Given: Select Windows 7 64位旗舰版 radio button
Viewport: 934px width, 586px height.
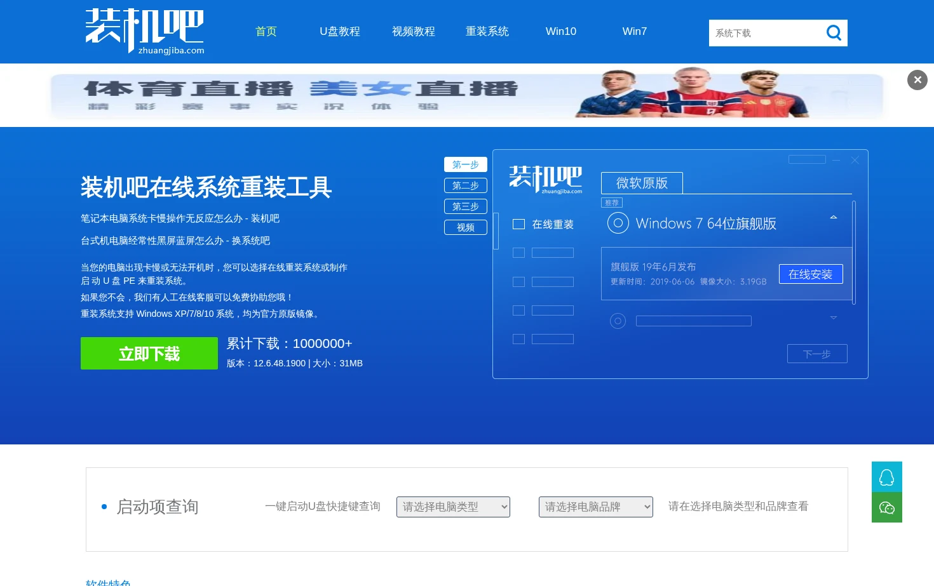Looking at the screenshot, I should click(618, 223).
